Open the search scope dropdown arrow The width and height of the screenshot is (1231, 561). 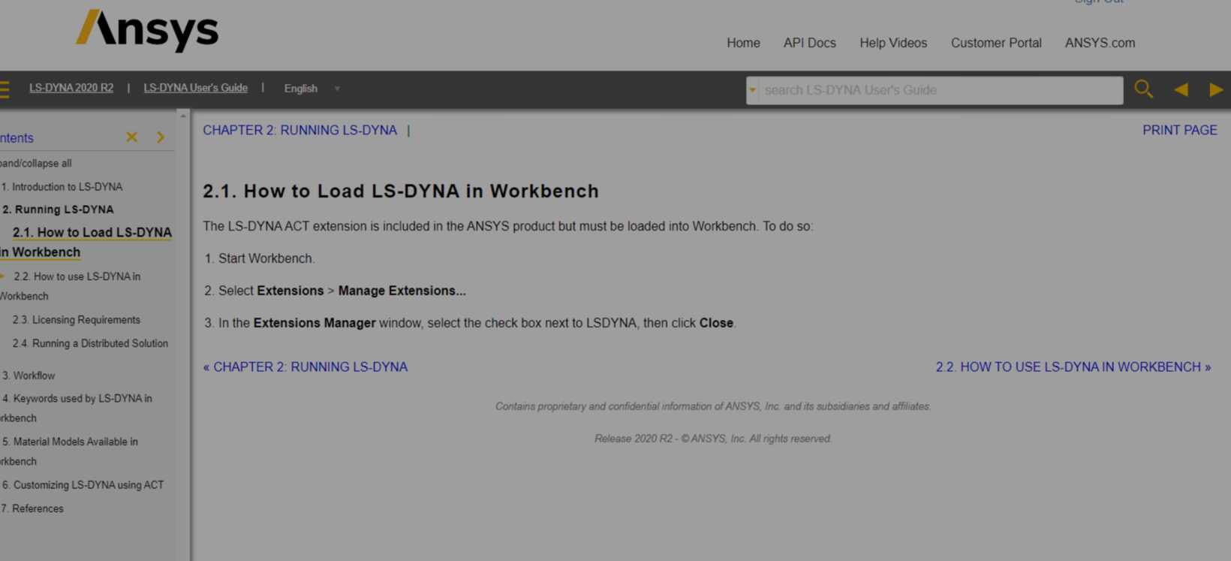(x=752, y=90)
